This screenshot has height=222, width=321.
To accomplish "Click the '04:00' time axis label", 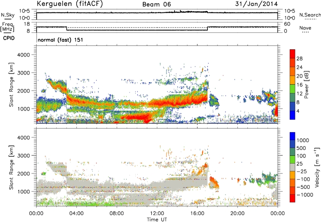I will click(76, 214).
